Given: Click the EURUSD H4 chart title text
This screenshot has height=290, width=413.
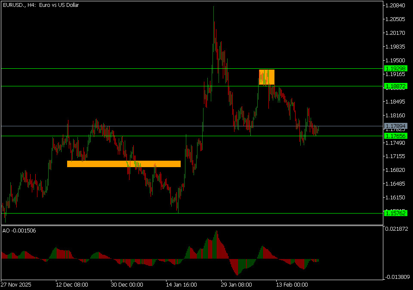Looking at the screenshot, I should pos(40,5).
